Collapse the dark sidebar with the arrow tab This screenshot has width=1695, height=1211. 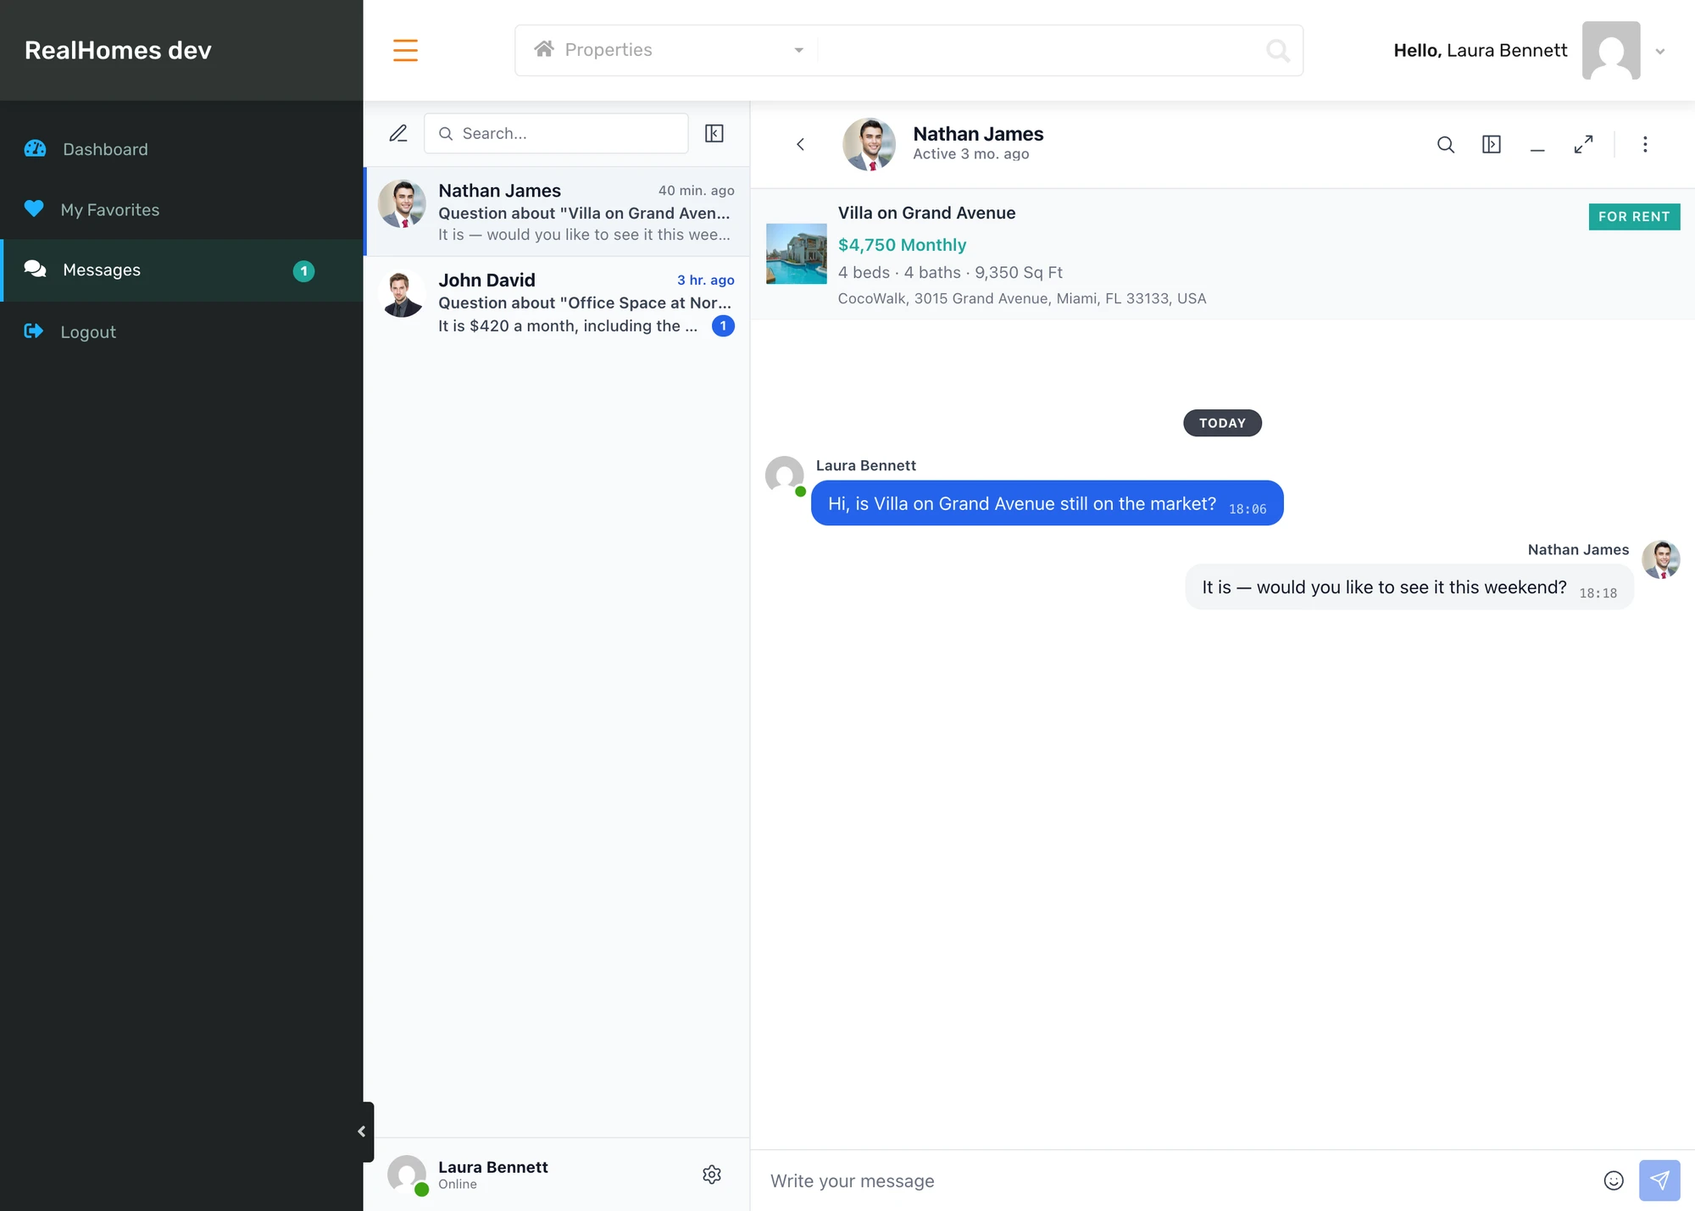point(362,1131)
